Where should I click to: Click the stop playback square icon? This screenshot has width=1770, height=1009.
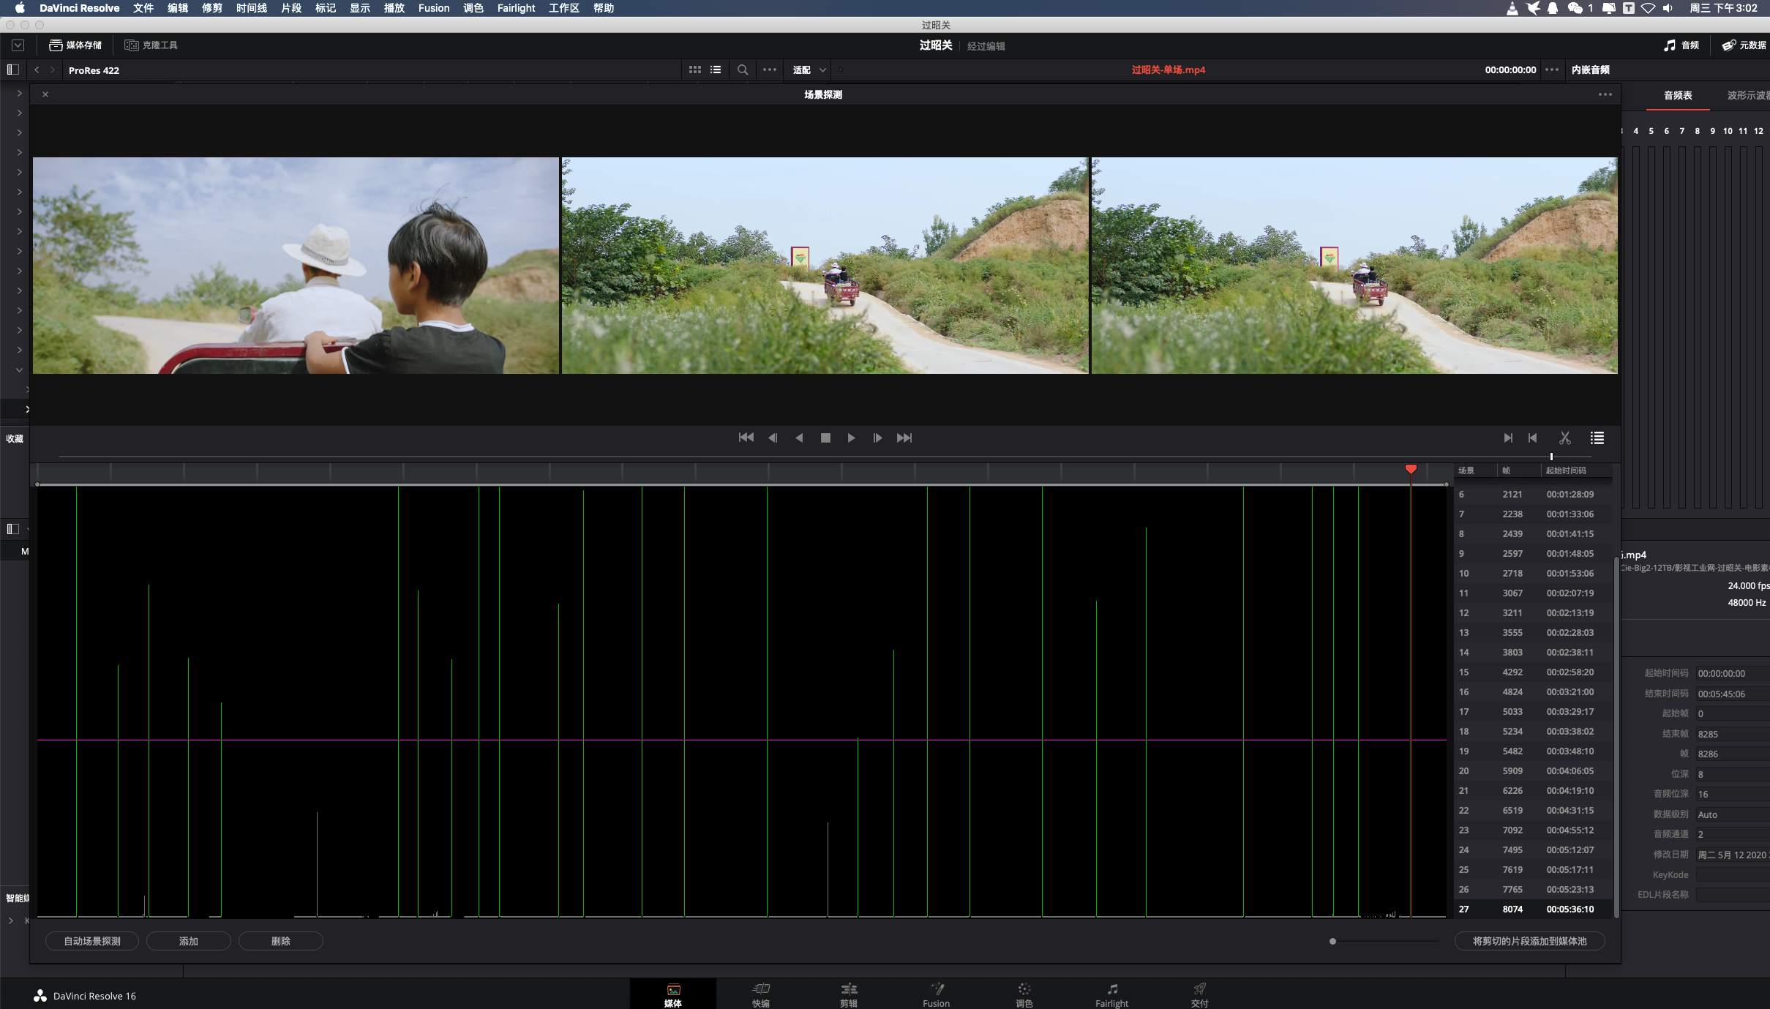(825, 438)
